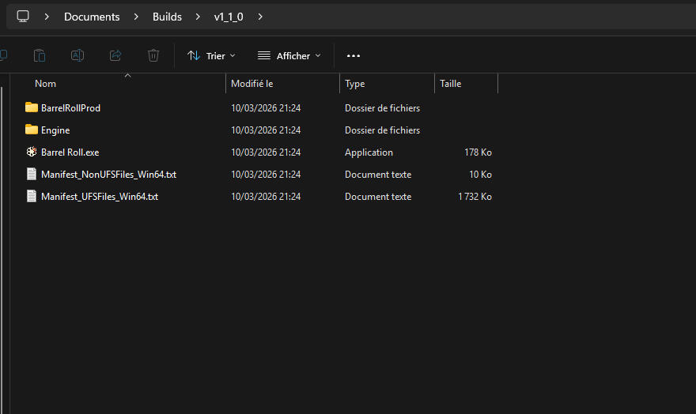Select the Engine folder icon
The height and width of the screenshot is (414, 696).
point(32,130)
